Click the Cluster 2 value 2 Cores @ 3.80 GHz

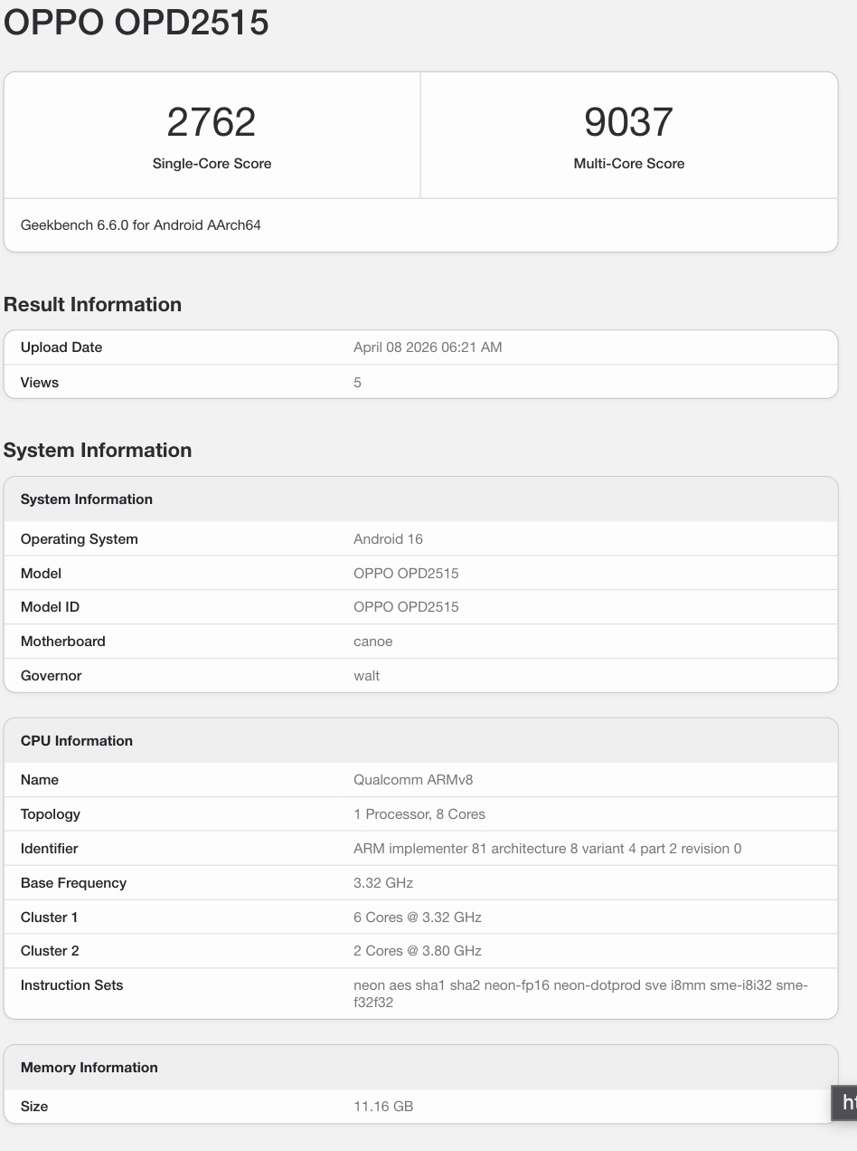point(418,951)
